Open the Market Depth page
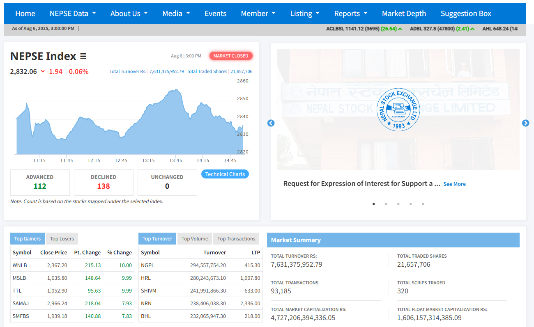 click(404, 14)
